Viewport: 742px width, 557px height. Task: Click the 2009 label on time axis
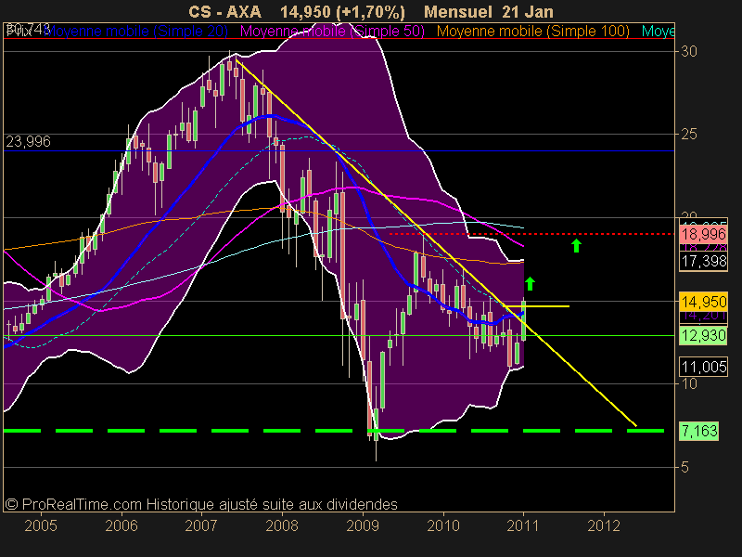[x=363, y=525]
